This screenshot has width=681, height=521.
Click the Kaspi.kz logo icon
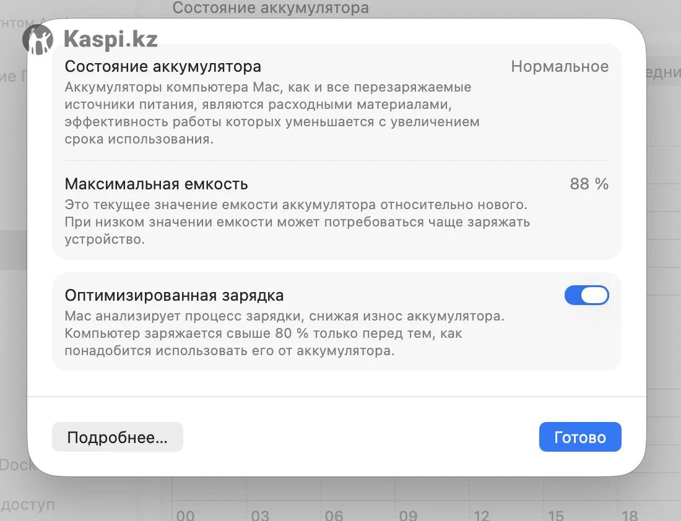click(38, 40)
